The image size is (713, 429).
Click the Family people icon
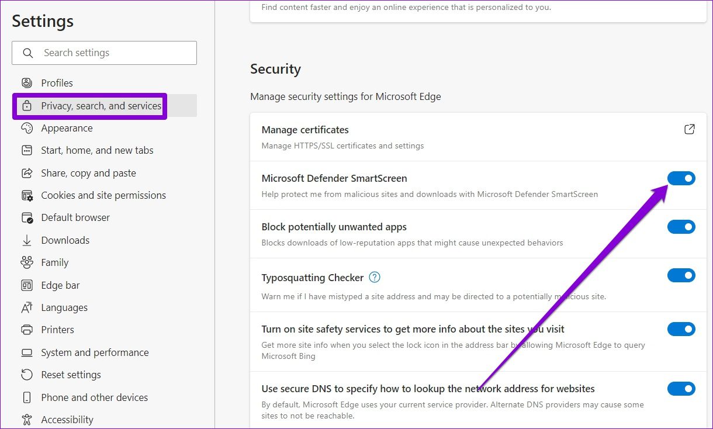[27, 262]
